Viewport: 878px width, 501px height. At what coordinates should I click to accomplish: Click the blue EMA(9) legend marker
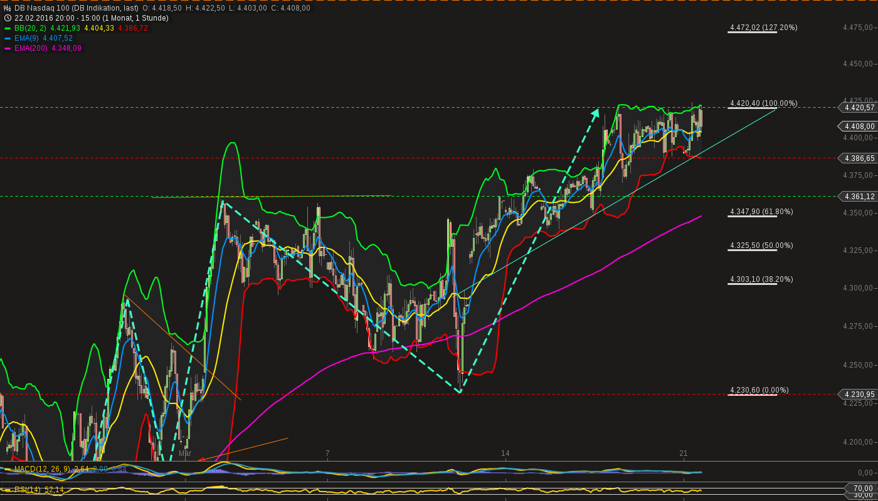pyautogui.click(x=9, y=38)
